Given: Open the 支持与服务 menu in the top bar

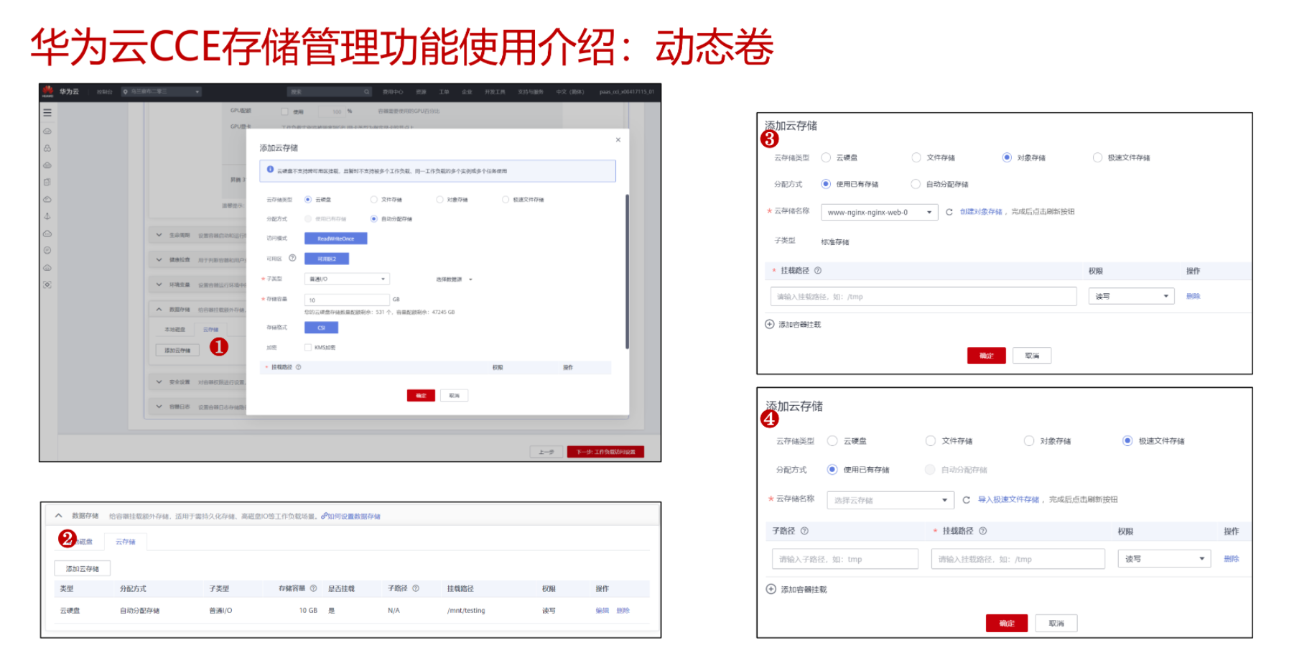Looking at the screenshot, I should pyautogui.click(x=531, y=92).
